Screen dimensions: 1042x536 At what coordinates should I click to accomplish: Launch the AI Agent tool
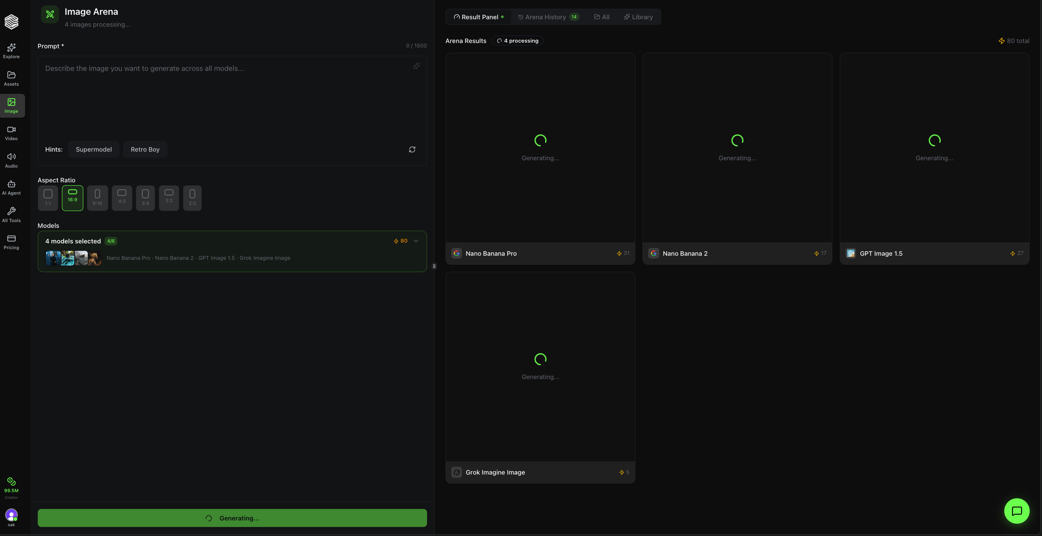click(x=11, y=186)
